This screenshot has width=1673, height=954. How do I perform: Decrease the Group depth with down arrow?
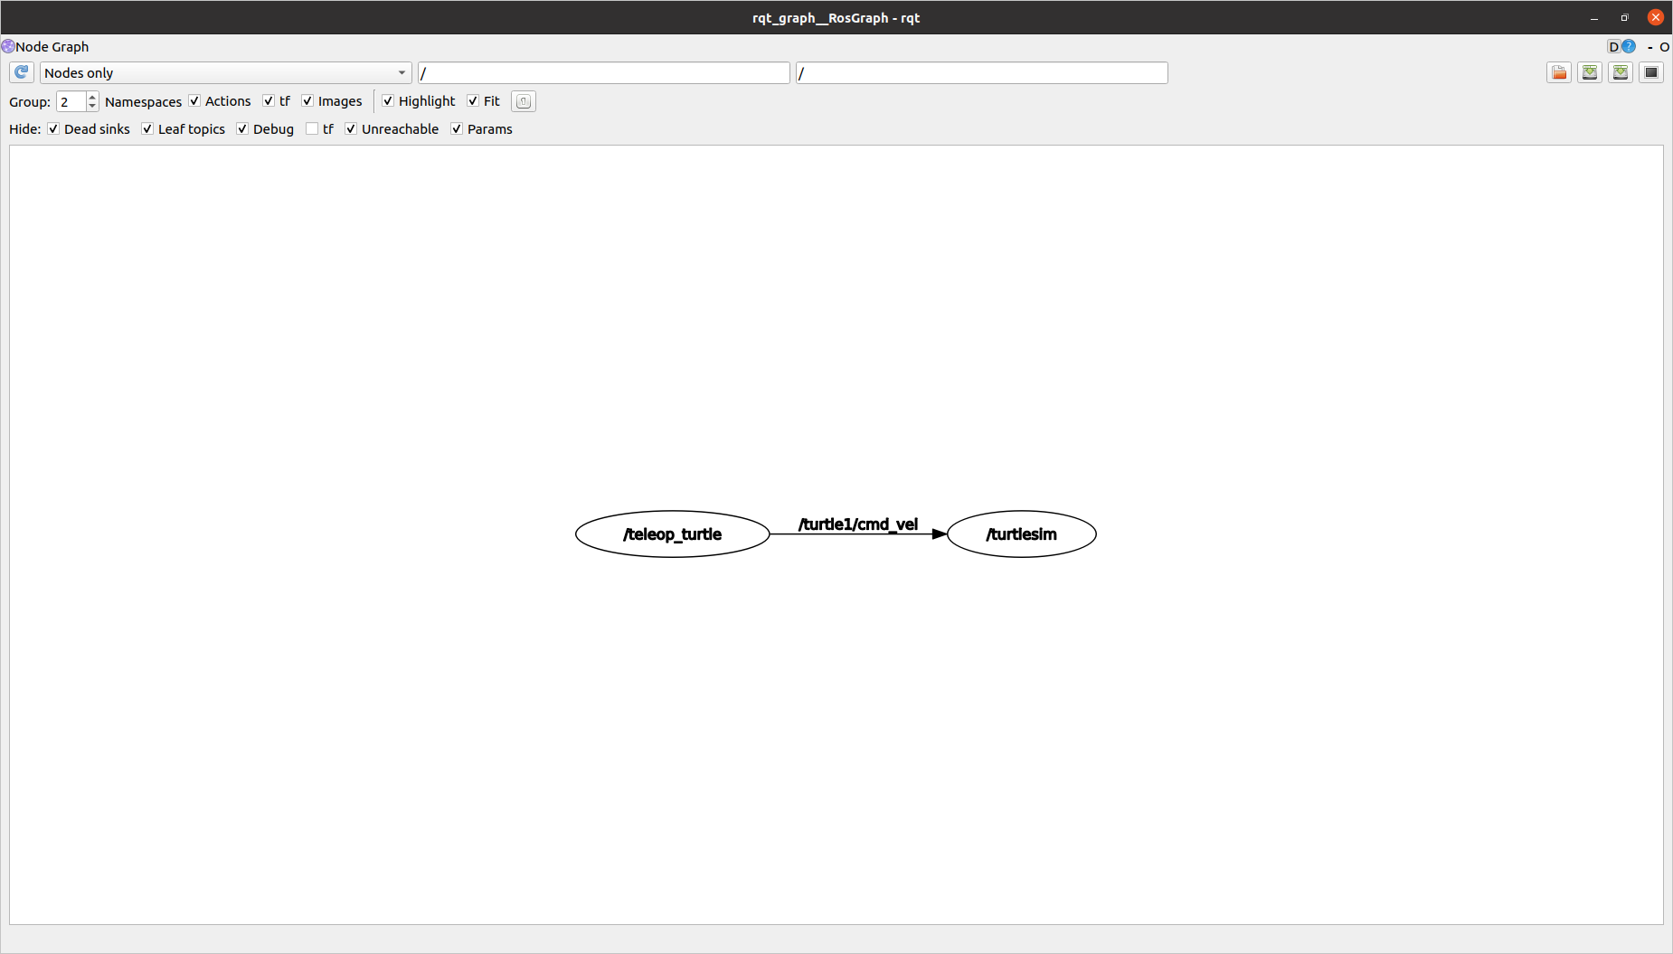click(x=92, y=107)
